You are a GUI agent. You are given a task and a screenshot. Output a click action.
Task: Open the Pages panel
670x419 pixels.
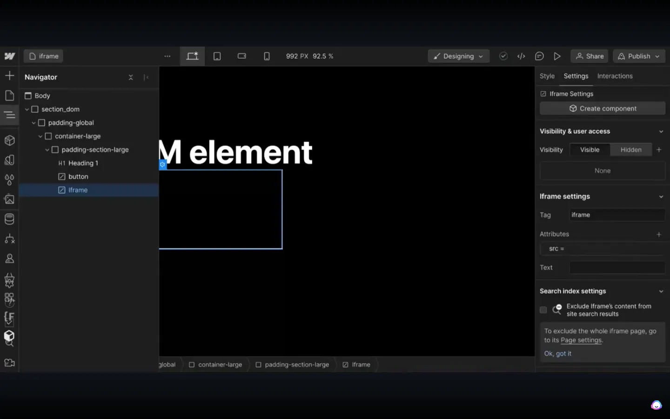(9, 95)
